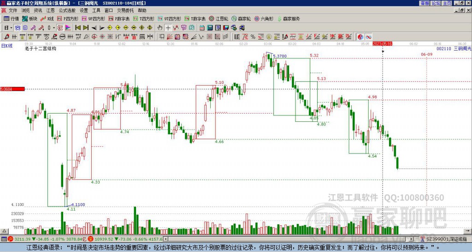Open the 交易委托 menu
Screen dimensions: 472x252
point(125,11)
